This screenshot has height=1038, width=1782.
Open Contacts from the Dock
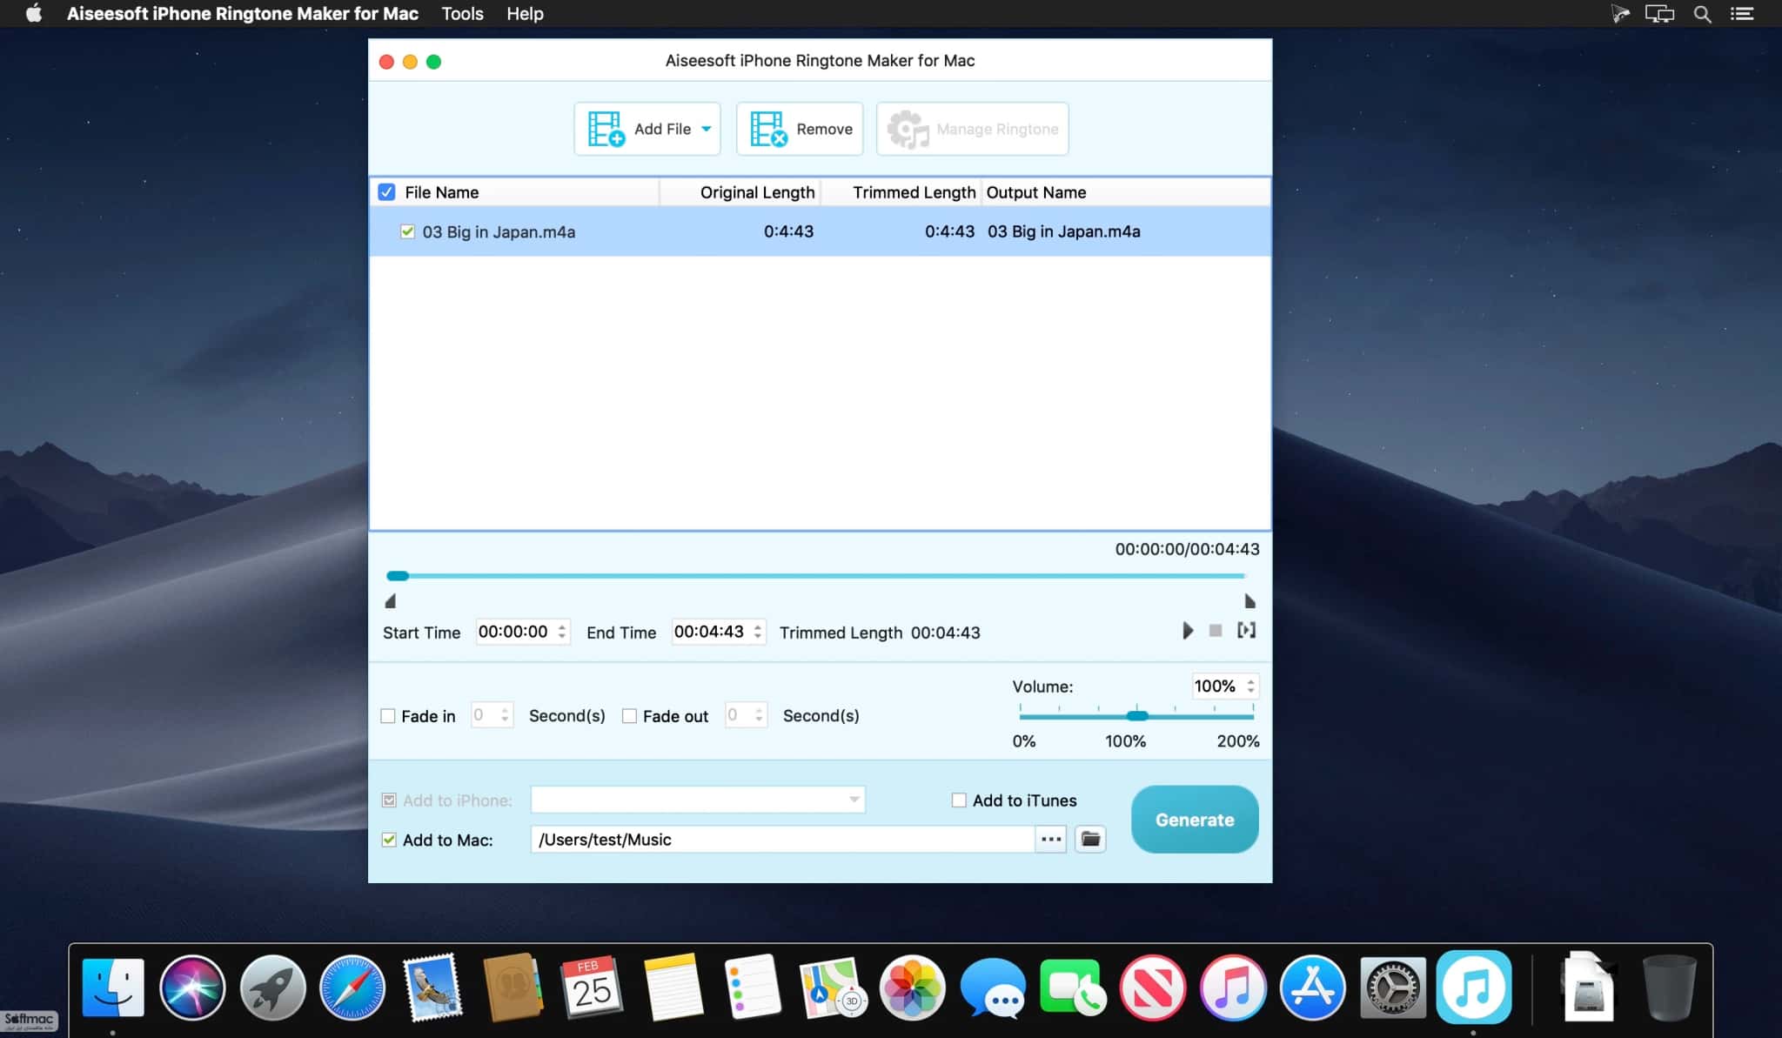point(512,988)
